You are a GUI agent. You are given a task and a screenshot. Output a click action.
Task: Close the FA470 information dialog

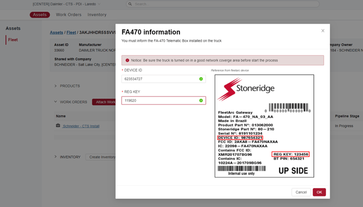pyautogui.click(x=323, y=31)
